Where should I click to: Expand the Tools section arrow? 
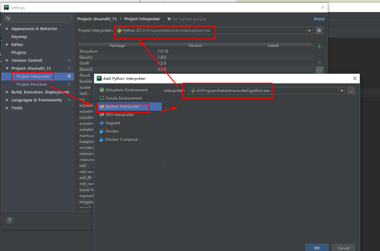pos(7,108)
